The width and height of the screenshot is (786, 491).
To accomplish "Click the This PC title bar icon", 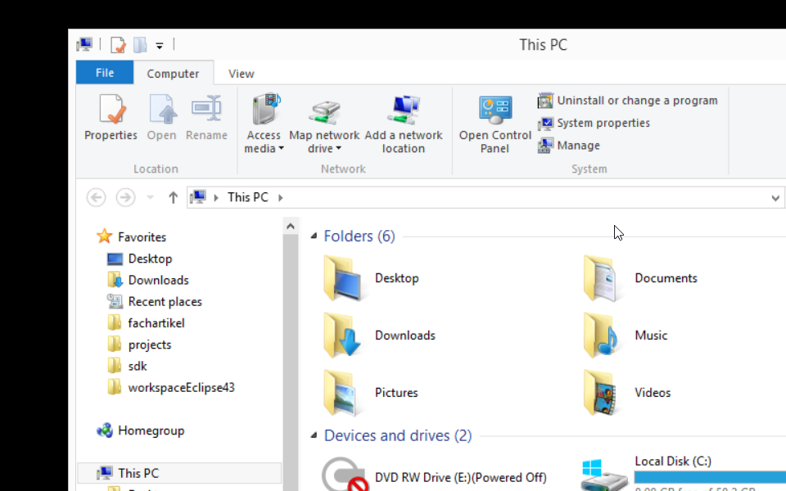I will click(84, 44).
